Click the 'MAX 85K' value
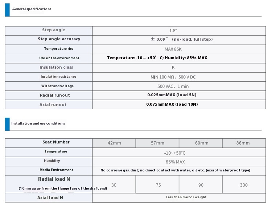The height and width of the screenshot is (207, 272). click(x=173, y=49)
